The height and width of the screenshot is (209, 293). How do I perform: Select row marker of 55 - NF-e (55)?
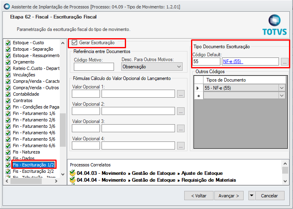point(198,88)
